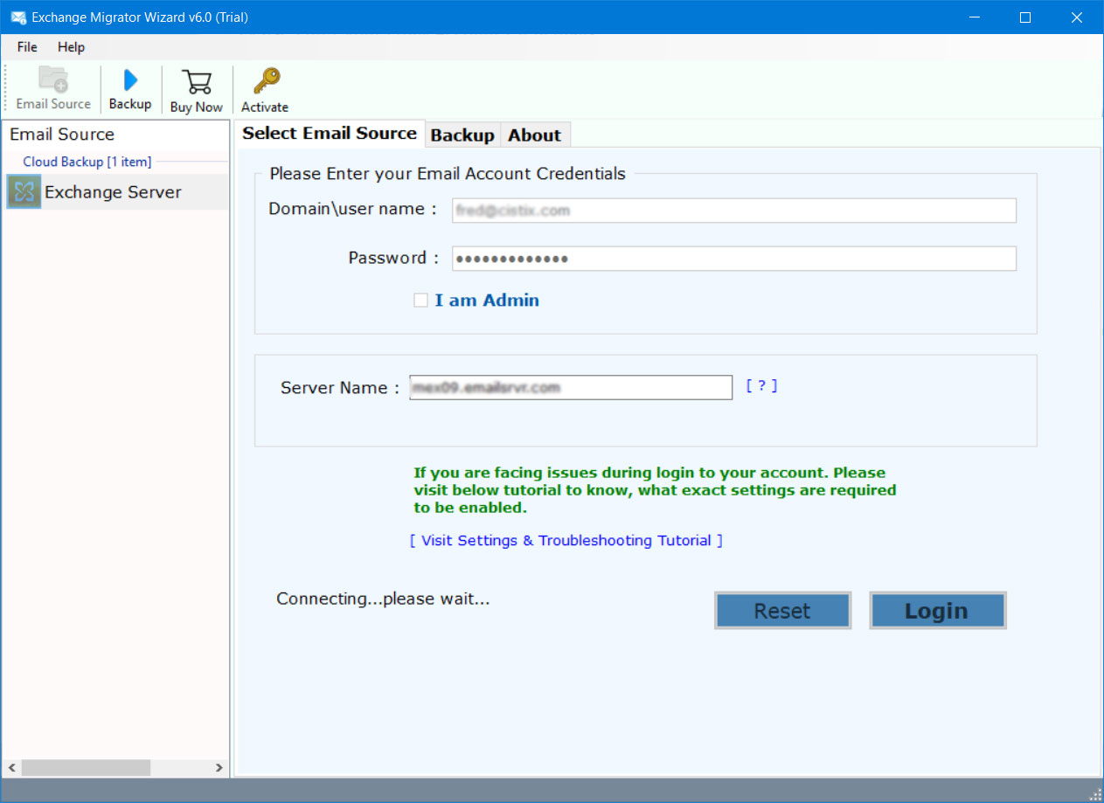
Task: Open the File menu
Action: [27, 47]
